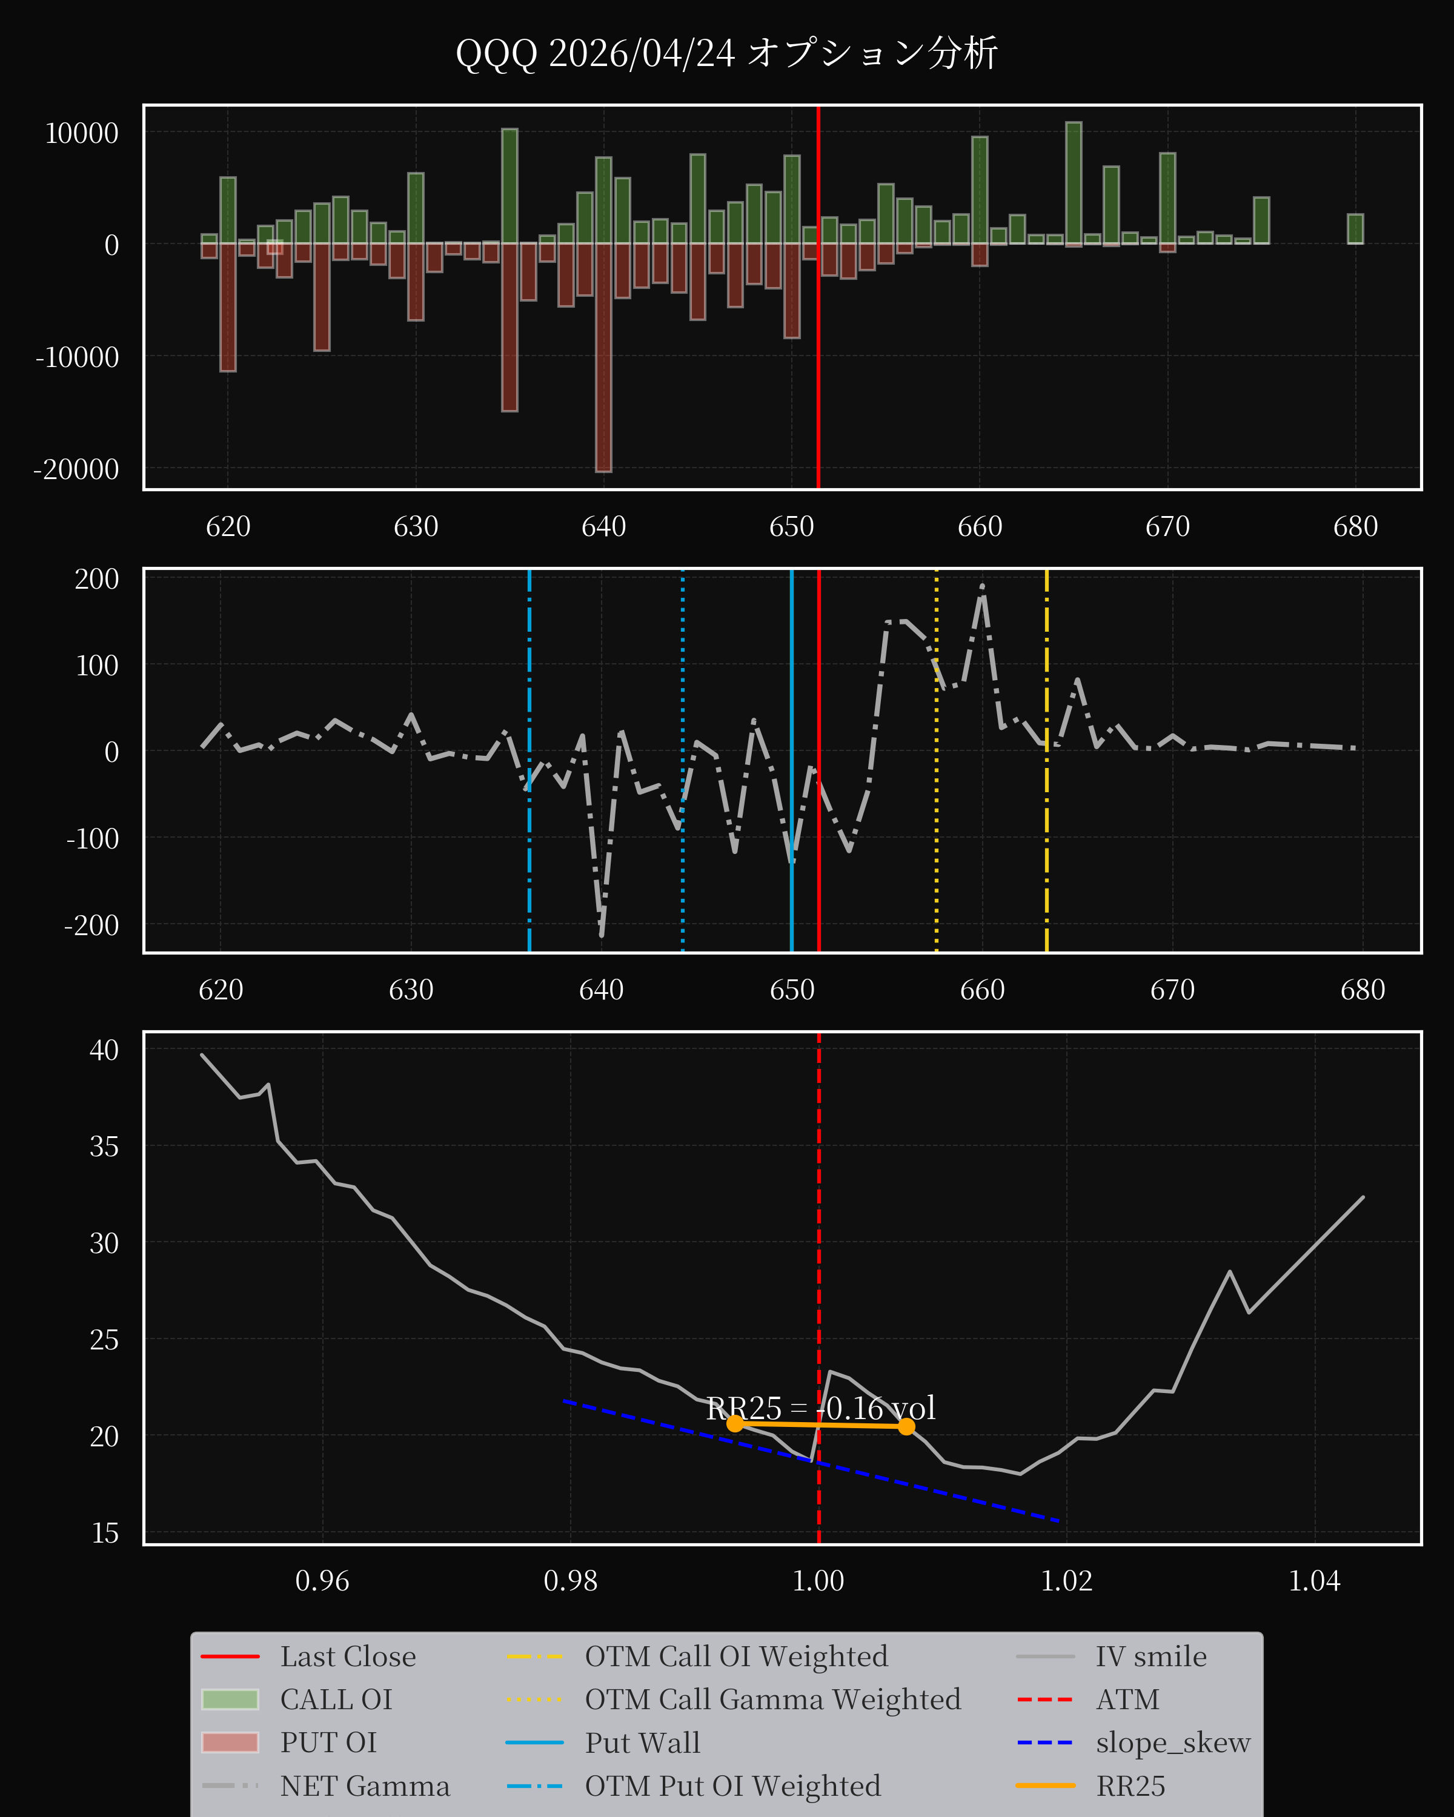1454x1817 pixels.
Task: Click the "Last Close" legend label
Action: [x=348, y=1657]
